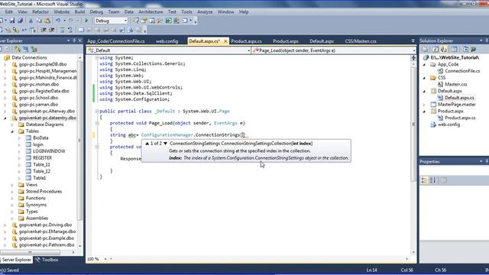Viewport: 489px width, 275px height.
Task: Switch to the web.config editor tab
Action: [167, 41]
